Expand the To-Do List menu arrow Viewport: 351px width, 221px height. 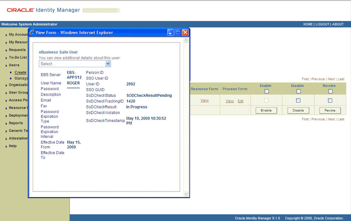(6, 57)
